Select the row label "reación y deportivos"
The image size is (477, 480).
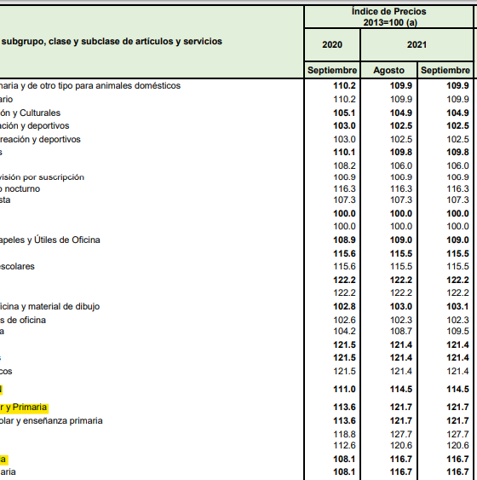(40, 139)
